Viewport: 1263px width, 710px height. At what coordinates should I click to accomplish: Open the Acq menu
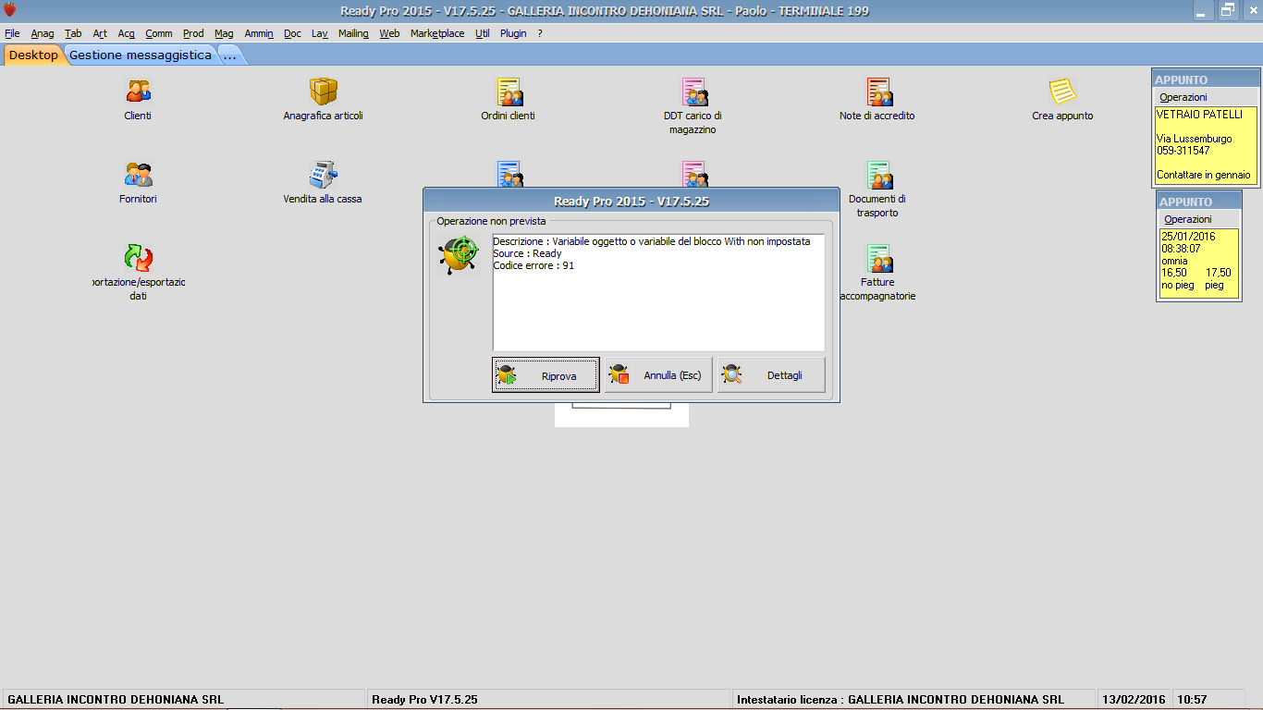(127, 33)
